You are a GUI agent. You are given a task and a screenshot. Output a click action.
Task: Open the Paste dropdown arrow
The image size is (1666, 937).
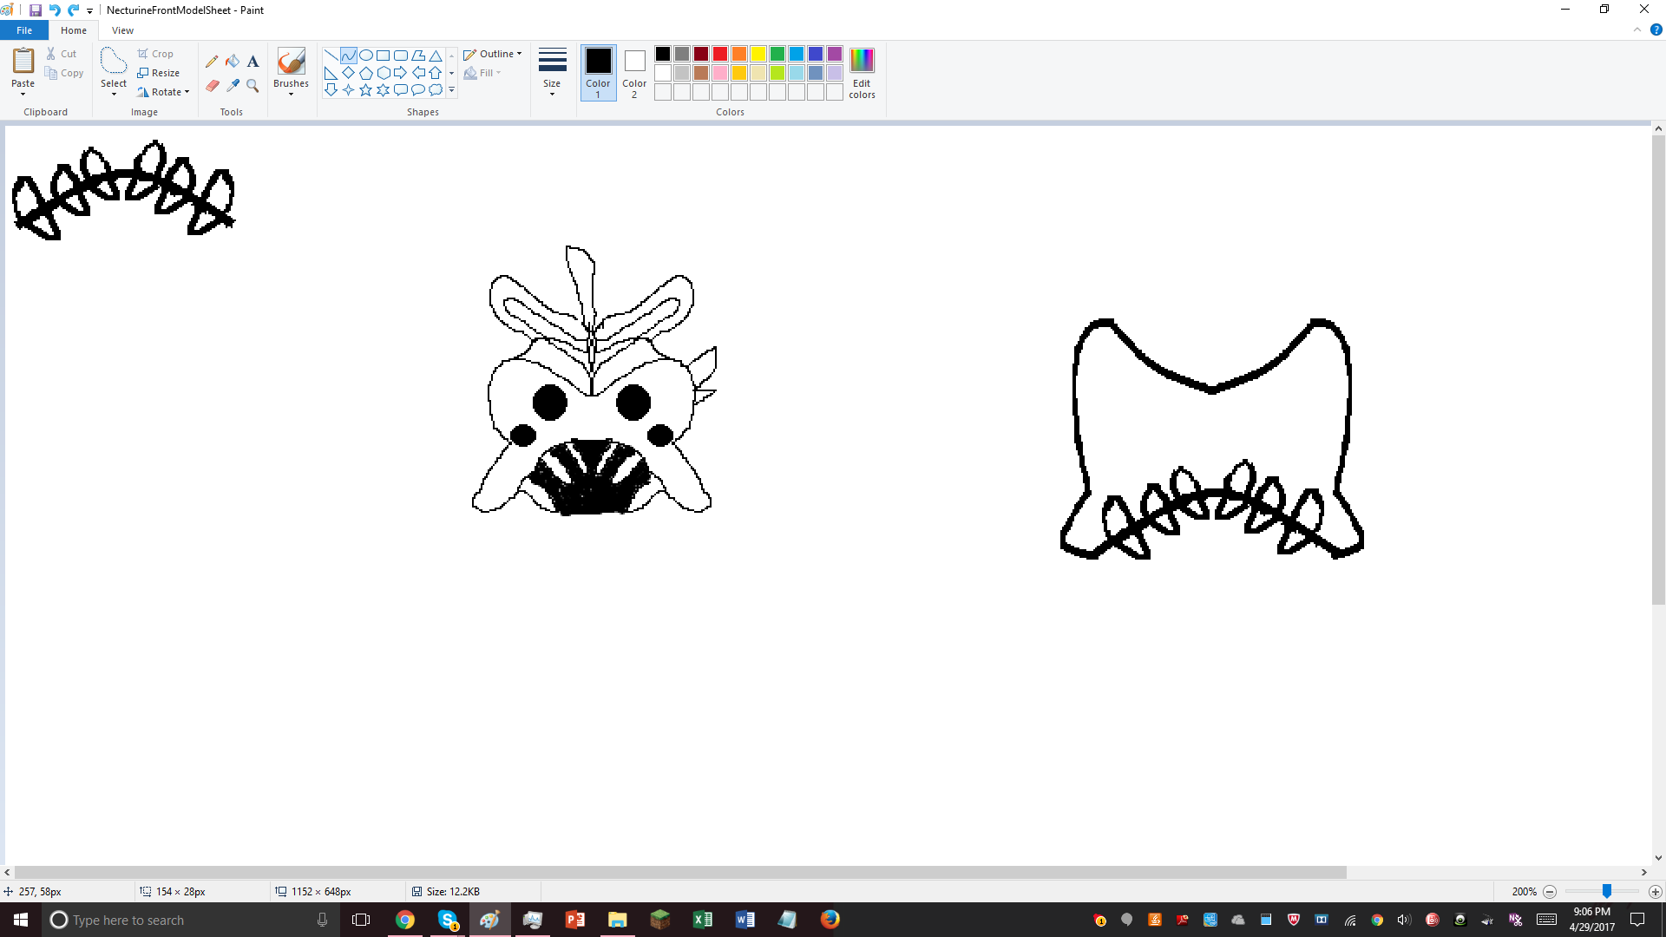coord(23,94)
